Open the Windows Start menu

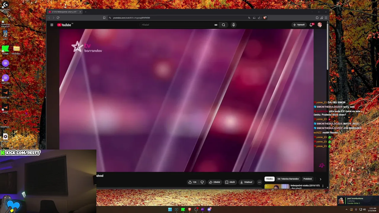[170, 209]
